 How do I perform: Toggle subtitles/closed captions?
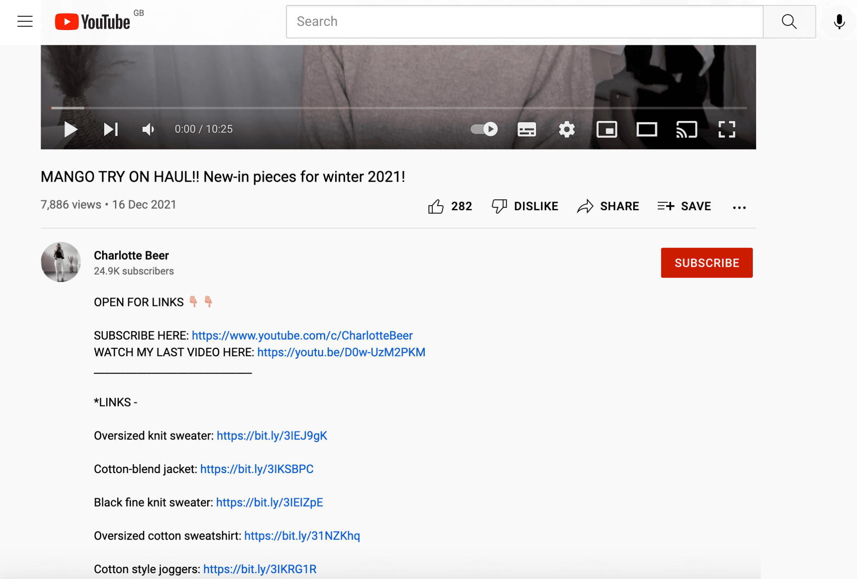click(x=526, y=129)
